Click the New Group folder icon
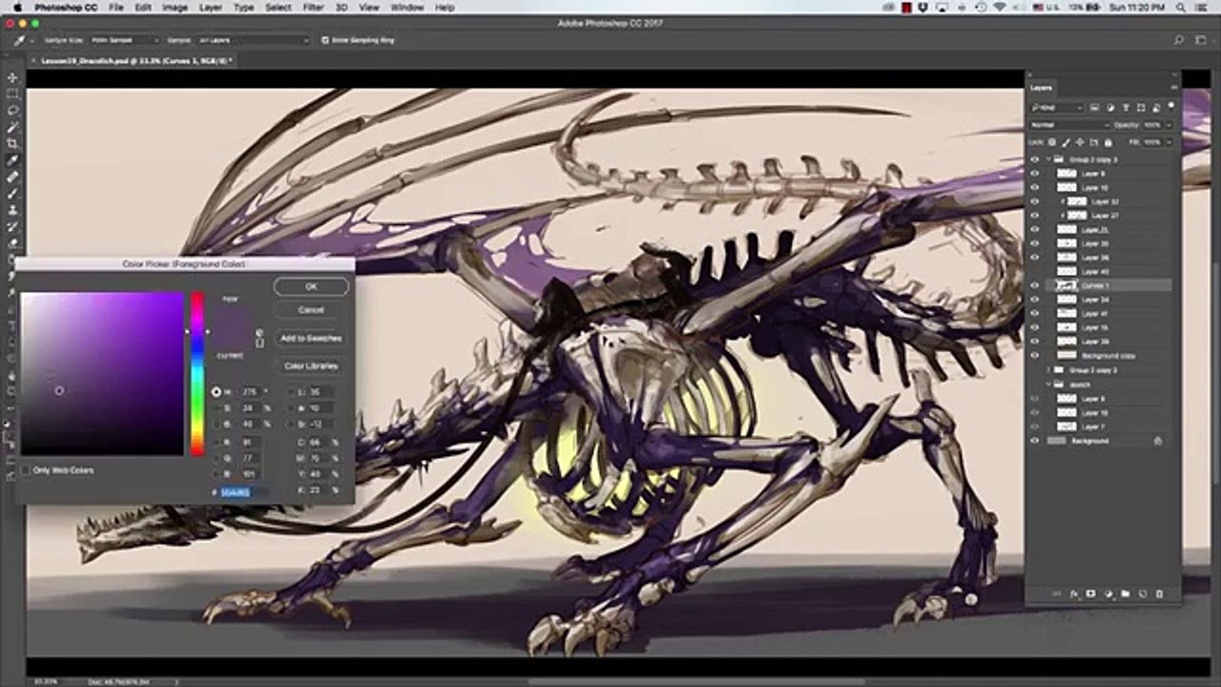 (1125, 593)
